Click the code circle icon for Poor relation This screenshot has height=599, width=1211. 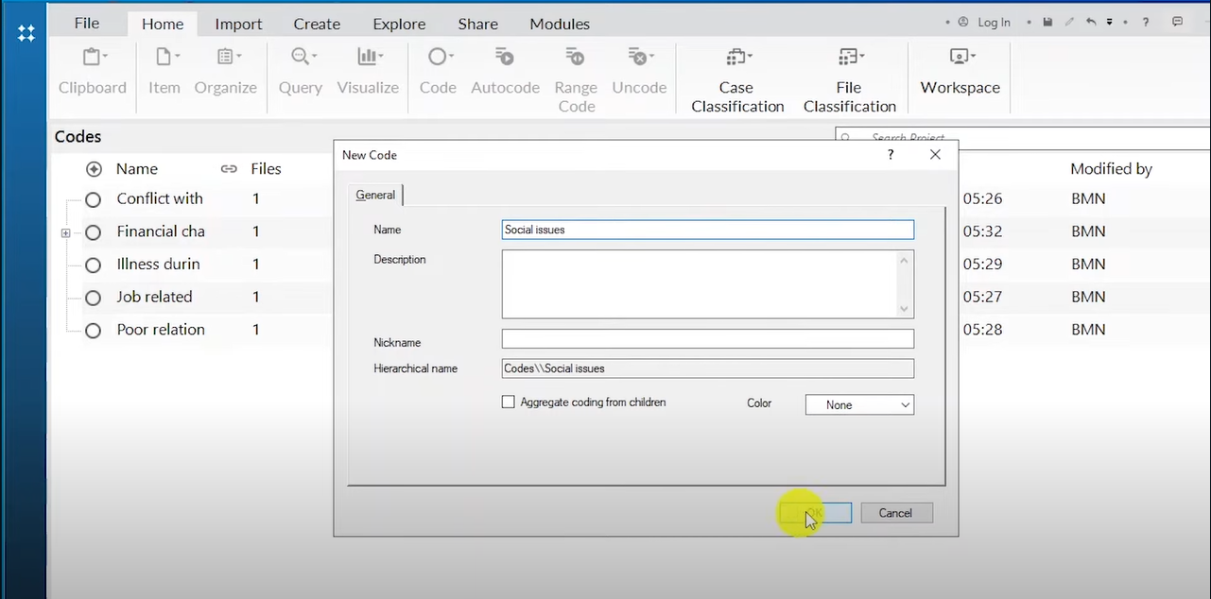93,331
